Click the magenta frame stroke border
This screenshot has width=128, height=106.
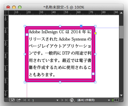point(60,79)
